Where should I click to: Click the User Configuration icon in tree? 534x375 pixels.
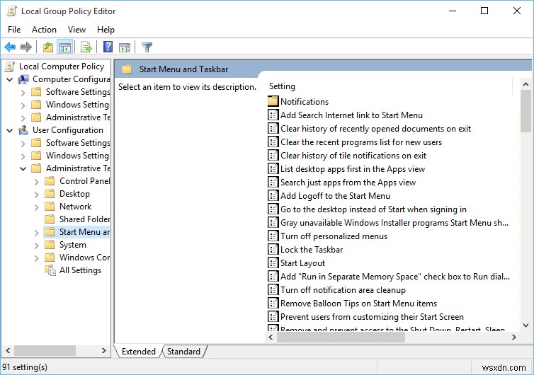point(23,130)
